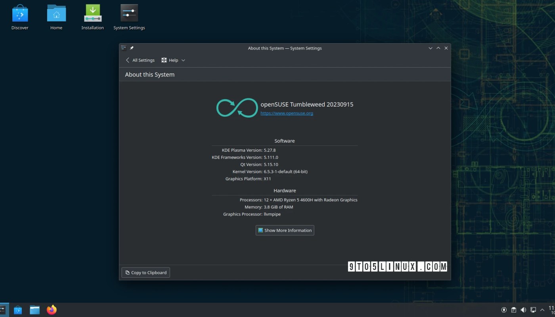Launch the Installation desktop icon
The width and height of the screenshot is (555, 317).
pos(93,17)
